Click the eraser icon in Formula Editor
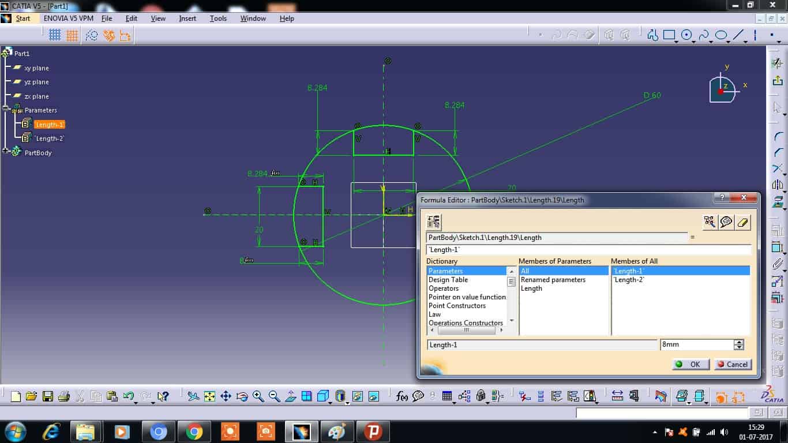Viewport: 788px width, 443px height. (743, 221)
